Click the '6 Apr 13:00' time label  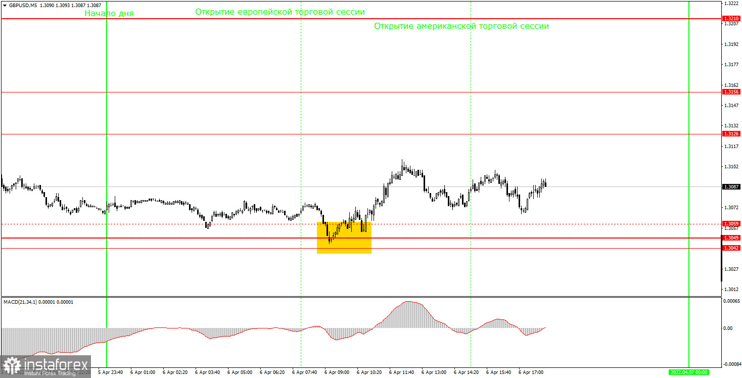click(434, 372)
